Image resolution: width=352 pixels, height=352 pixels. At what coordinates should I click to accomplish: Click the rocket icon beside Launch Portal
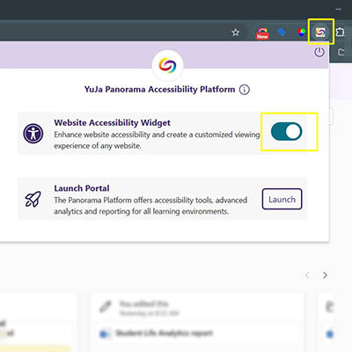(33, 199)
